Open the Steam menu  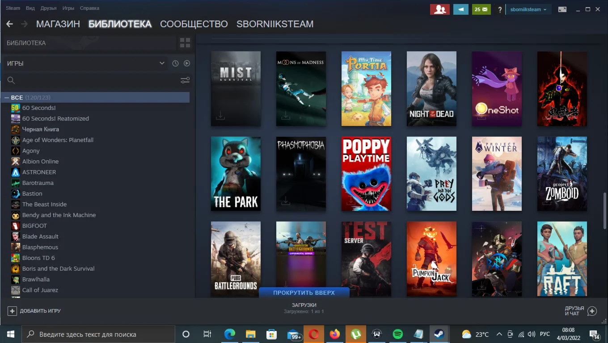[x=13, y=8]
